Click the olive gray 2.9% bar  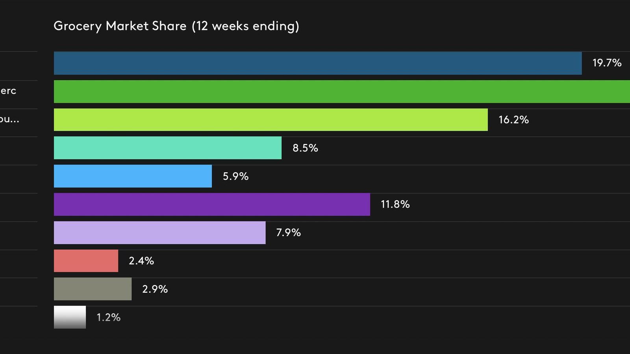pos(93,289)
